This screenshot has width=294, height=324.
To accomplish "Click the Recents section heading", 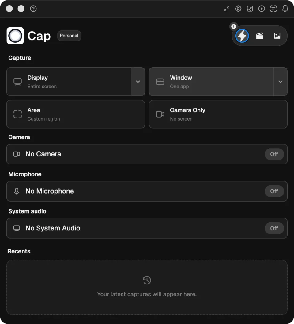I will [19, 251].
